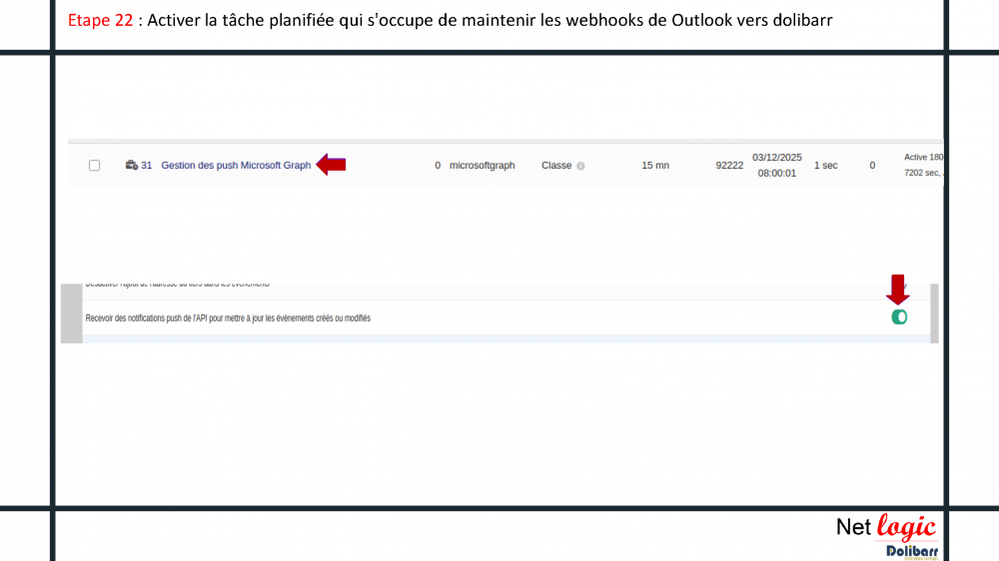Viewport: 999px width, 561px height.
Task: Click the Net logic logo
Action: tap(885, 528)
